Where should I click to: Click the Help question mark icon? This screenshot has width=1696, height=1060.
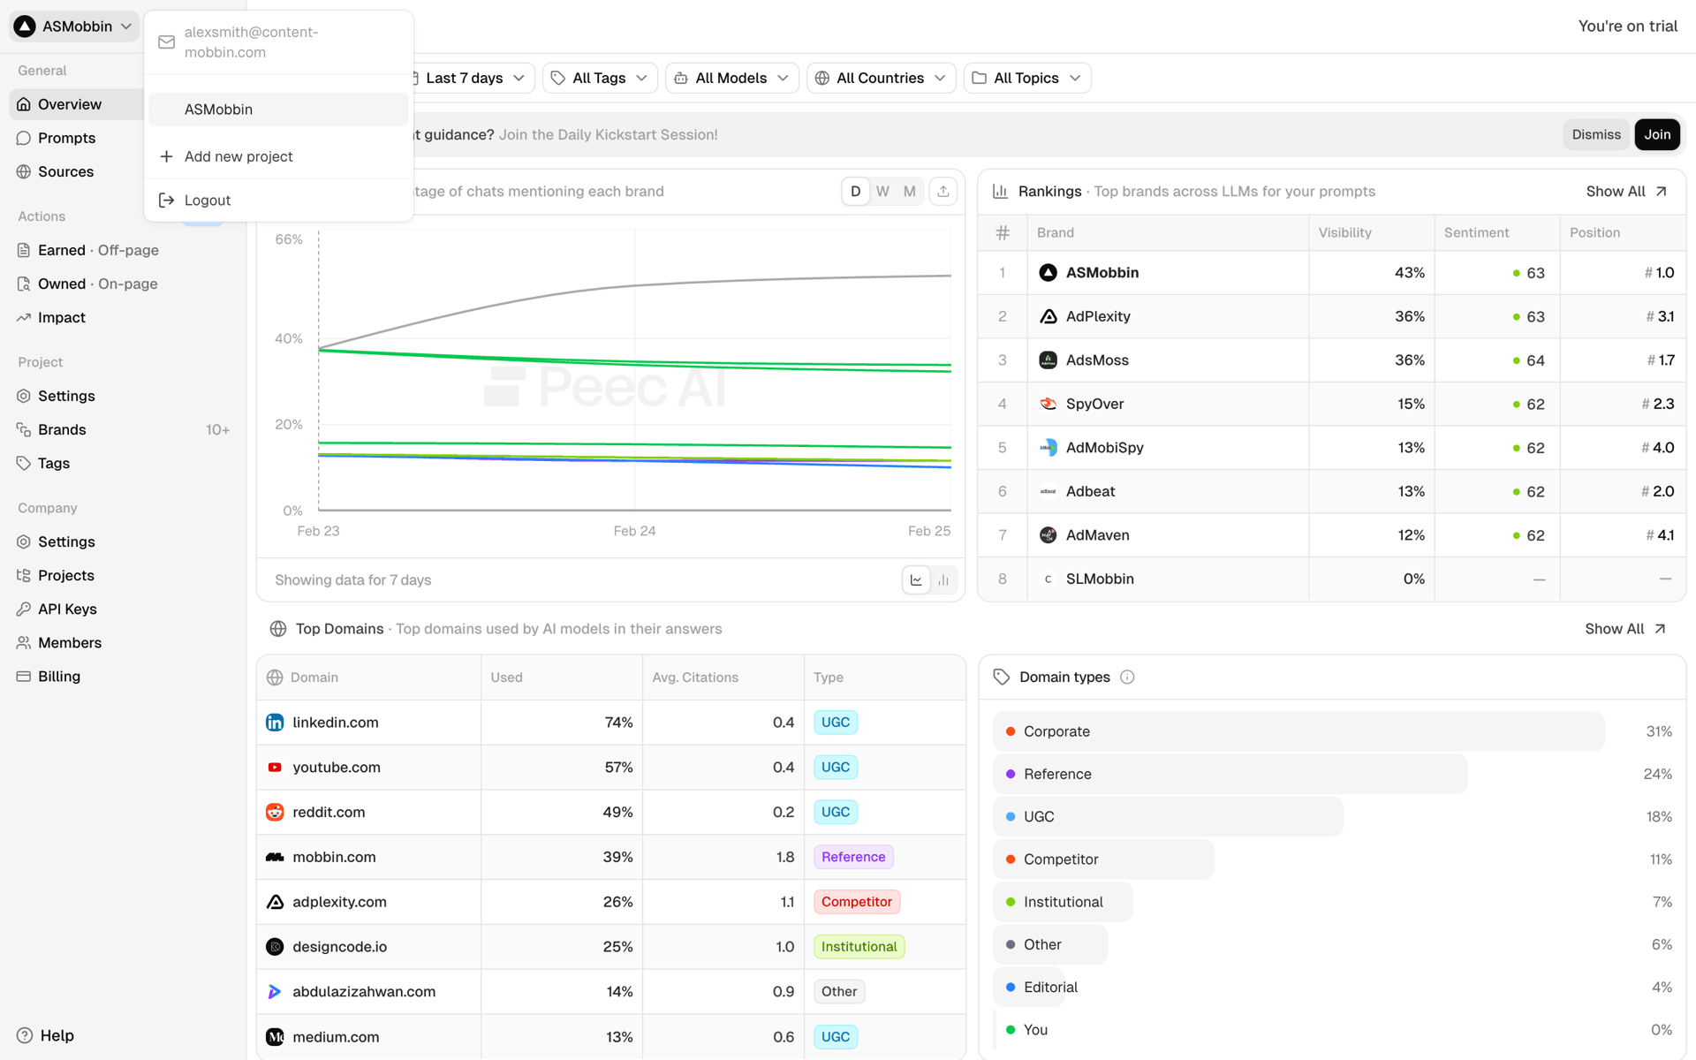(25, 1035)
